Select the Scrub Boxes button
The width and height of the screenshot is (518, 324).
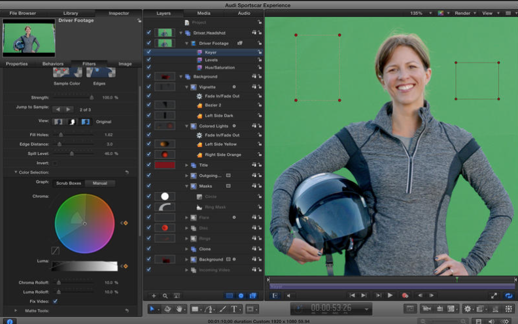coord(68,184)
